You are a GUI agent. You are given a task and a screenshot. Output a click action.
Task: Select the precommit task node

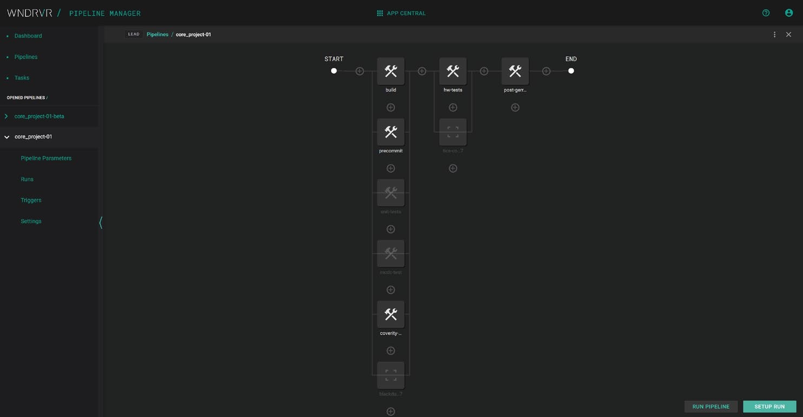[x=391, y=132]
